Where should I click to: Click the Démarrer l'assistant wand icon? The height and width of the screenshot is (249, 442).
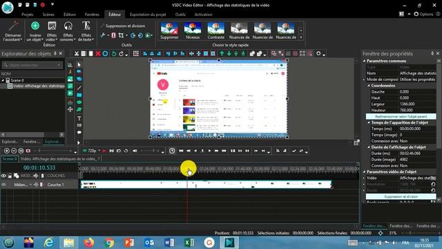click(13, 26)
